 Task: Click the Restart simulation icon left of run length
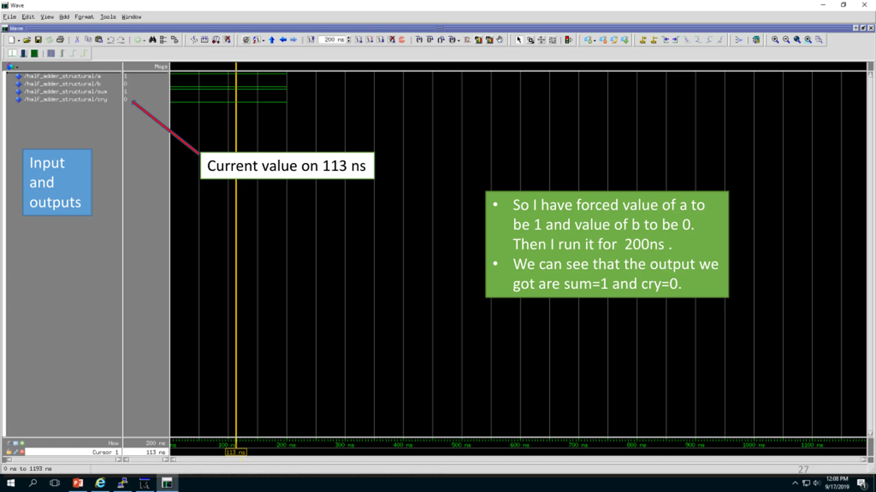click(311, 40)
